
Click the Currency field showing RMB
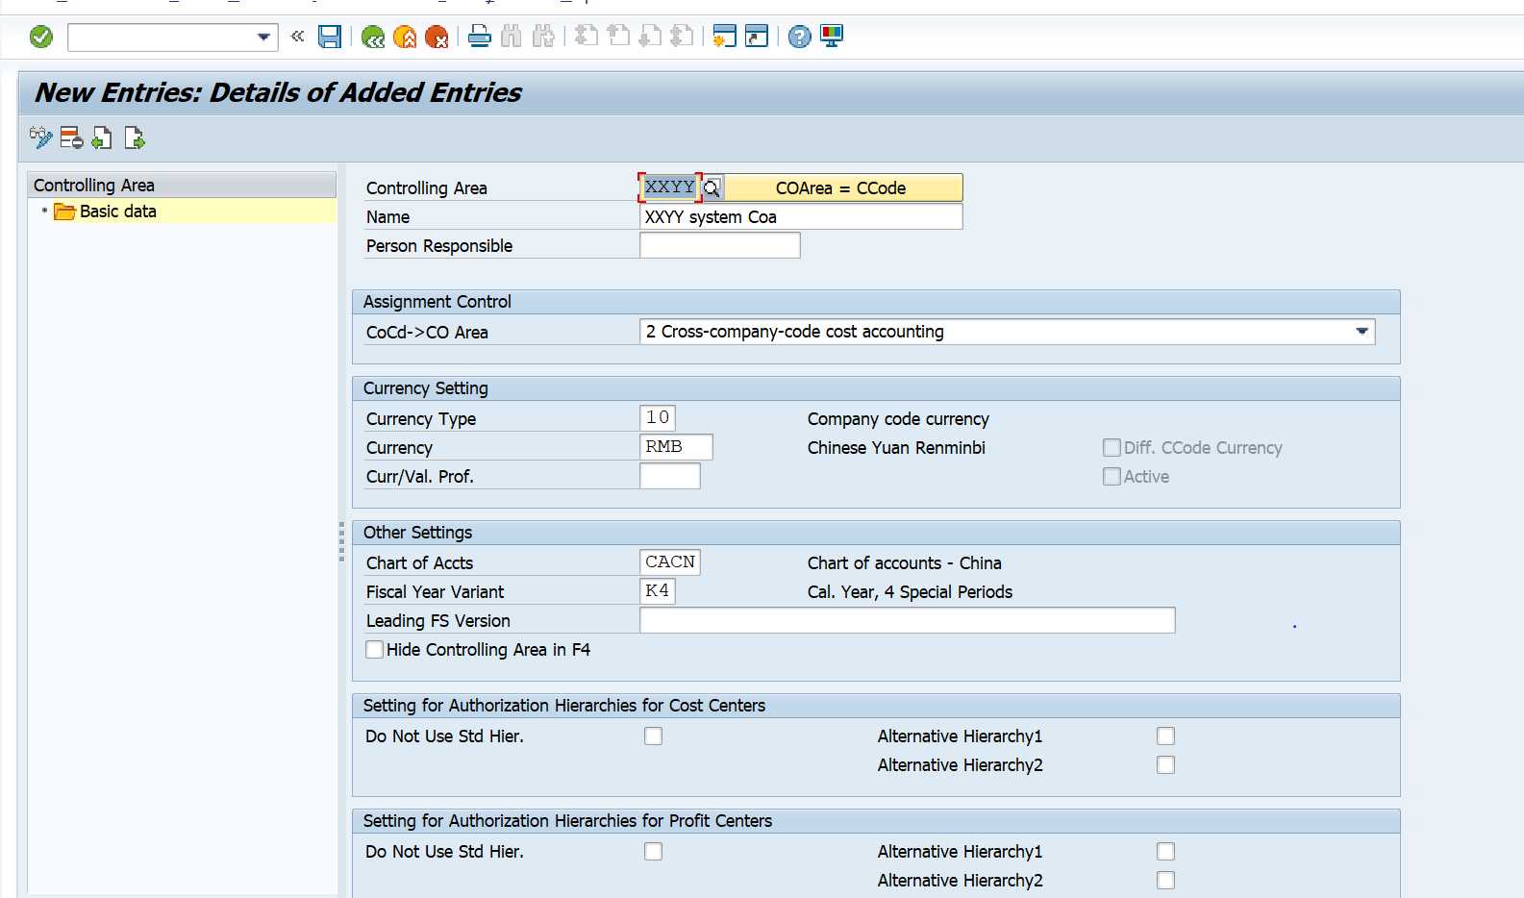[x=676, y=447]
